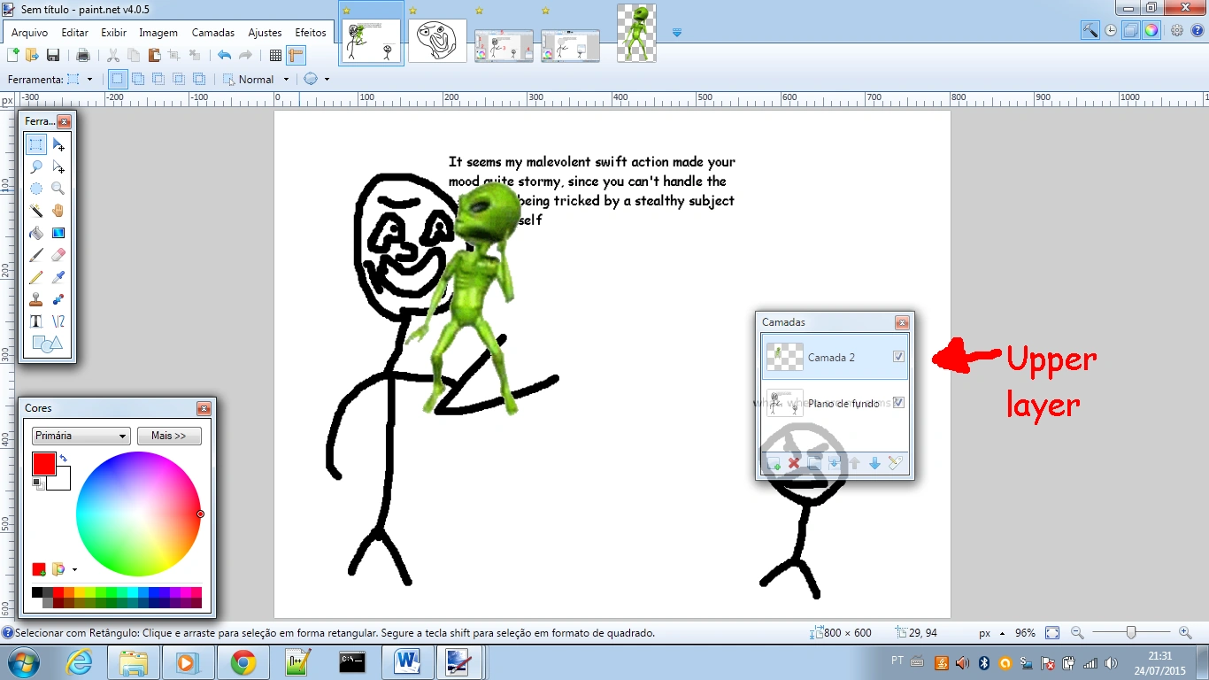Image resolution: width=1209 pixels, height=680 pixels.
Task: Select the Pan hand tool
Action: 58,211
